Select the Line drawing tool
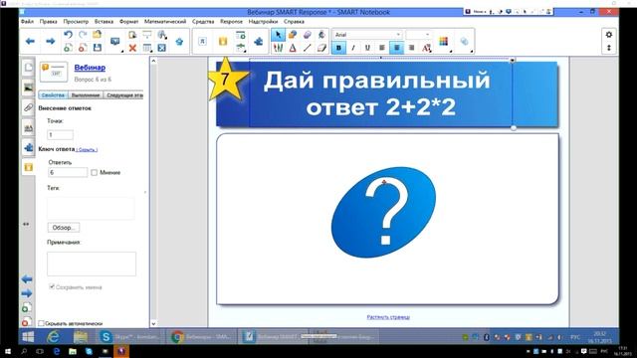637x358 pixels. point(308,48)
